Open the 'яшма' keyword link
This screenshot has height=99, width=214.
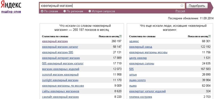133,86
